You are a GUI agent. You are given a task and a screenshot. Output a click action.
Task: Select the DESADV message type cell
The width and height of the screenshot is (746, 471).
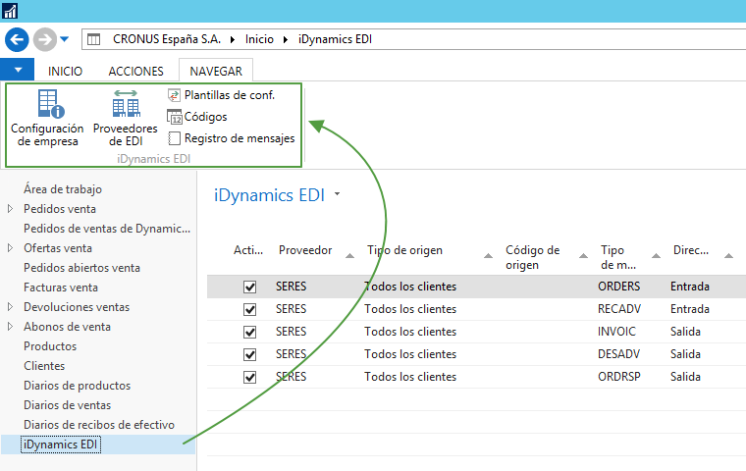pyautogui.click(x=619, y=354)
